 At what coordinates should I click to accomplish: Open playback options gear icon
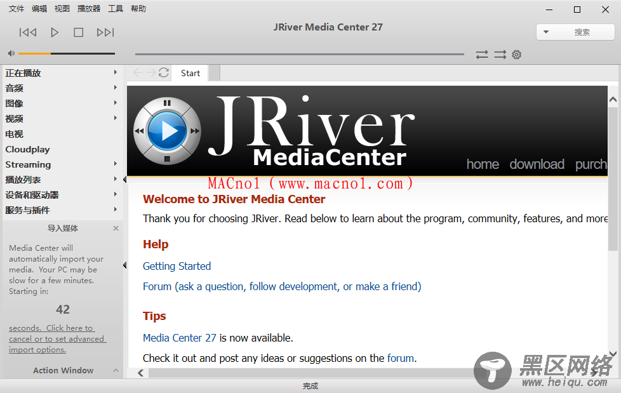point(516,54)
